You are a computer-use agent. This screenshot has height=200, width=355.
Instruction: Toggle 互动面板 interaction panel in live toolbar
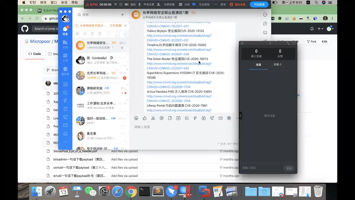(201, 4)
